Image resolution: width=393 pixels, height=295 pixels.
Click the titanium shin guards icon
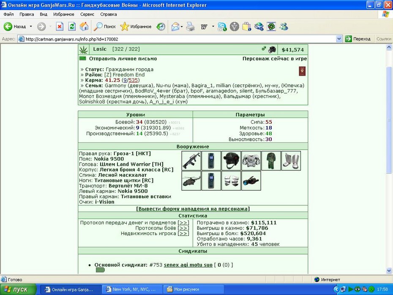[x=291, y=161]
